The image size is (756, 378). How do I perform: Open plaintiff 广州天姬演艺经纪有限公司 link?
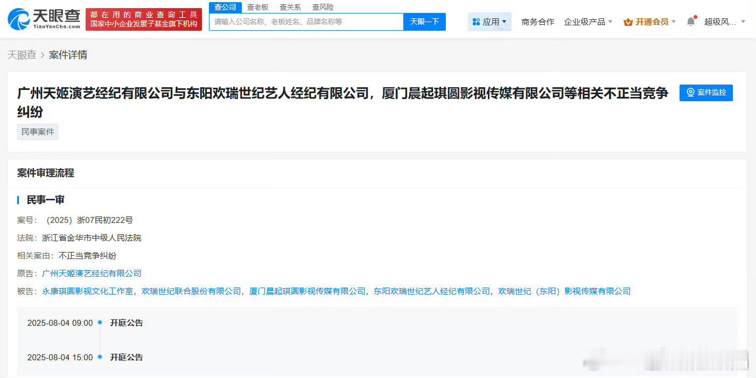click(92, 274)
